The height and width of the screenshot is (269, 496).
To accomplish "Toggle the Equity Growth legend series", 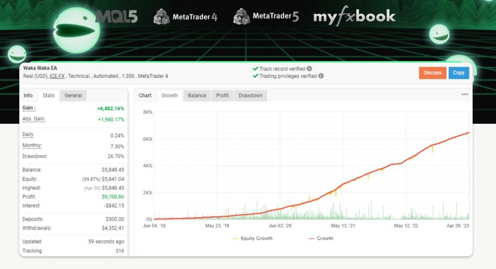I will [252, 239].
